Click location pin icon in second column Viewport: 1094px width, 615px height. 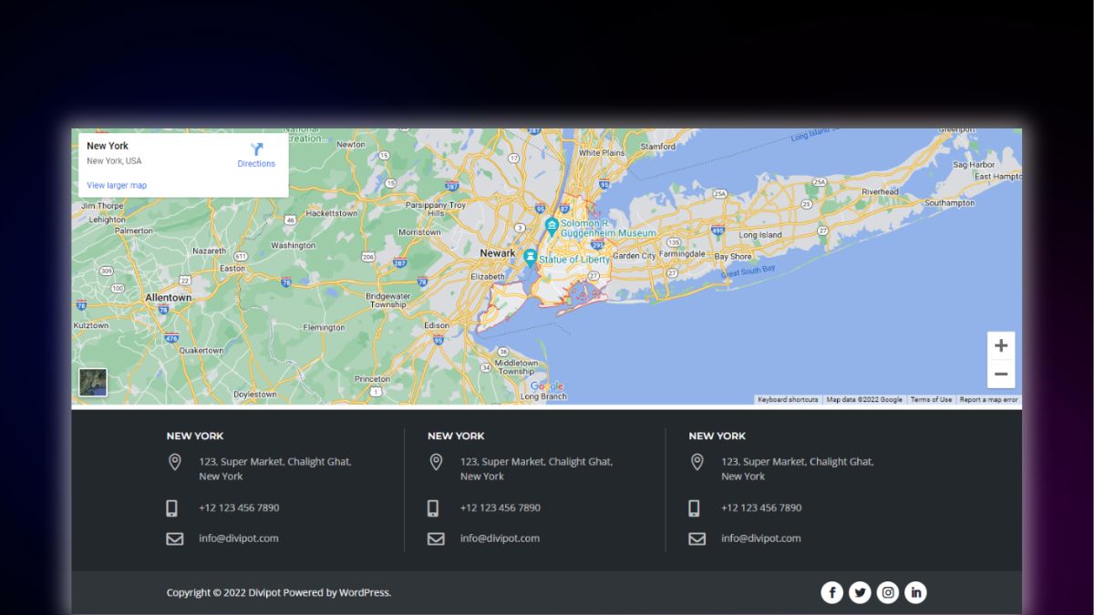coord(436,463)
